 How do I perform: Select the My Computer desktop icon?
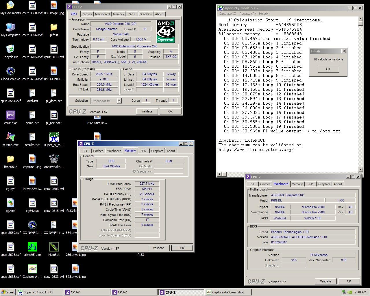10,27
